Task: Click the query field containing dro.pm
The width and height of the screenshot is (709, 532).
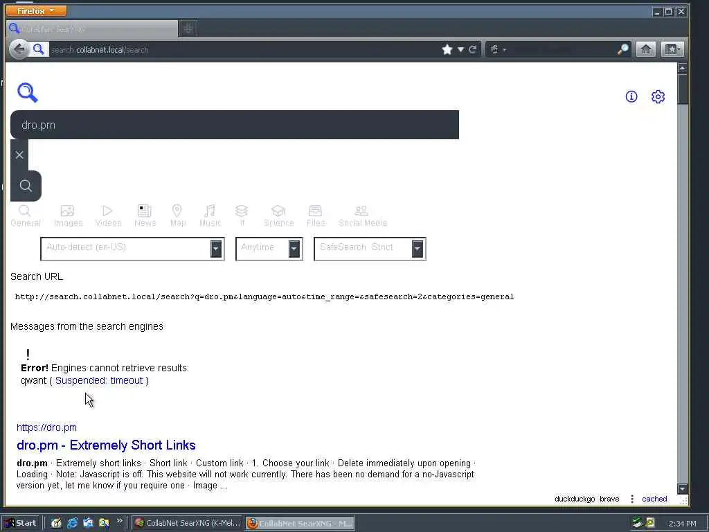Action: 235,125
